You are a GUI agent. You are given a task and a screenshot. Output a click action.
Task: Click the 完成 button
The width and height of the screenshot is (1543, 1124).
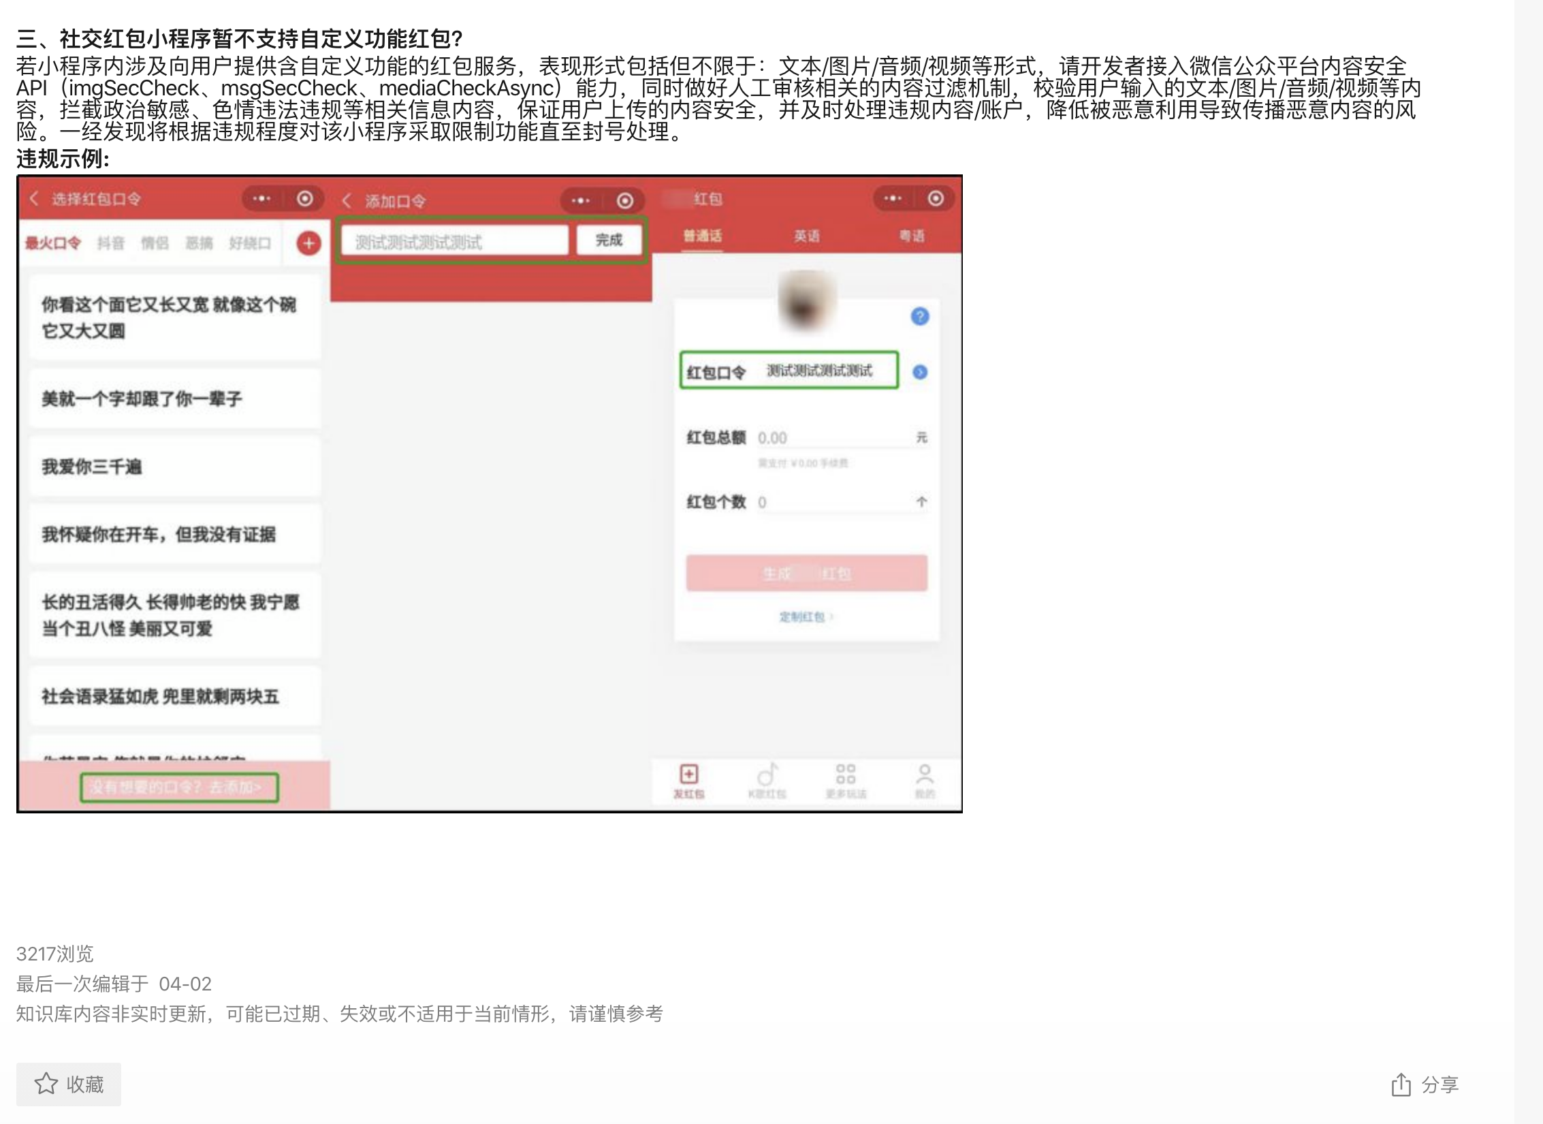point(609,240)
